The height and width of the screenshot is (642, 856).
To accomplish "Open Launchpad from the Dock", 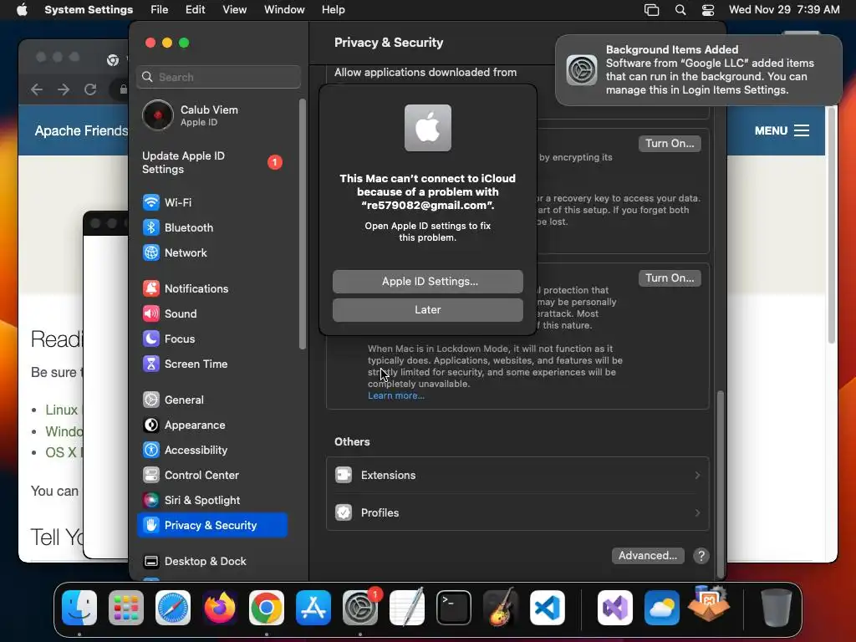I will [126, 608].
